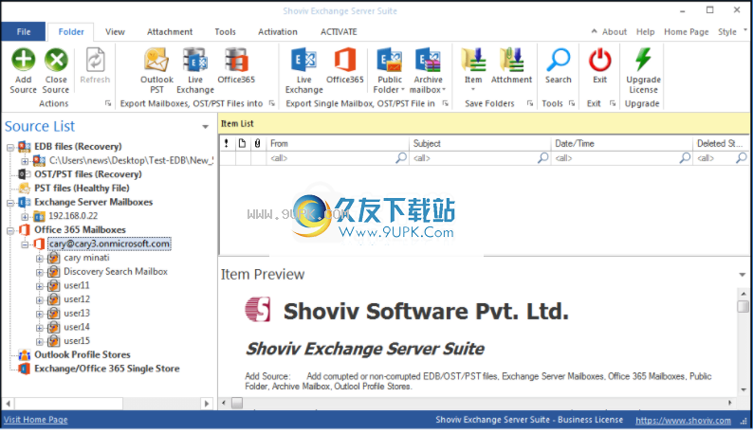Click the Close Source icon

[x=56, y=60]
